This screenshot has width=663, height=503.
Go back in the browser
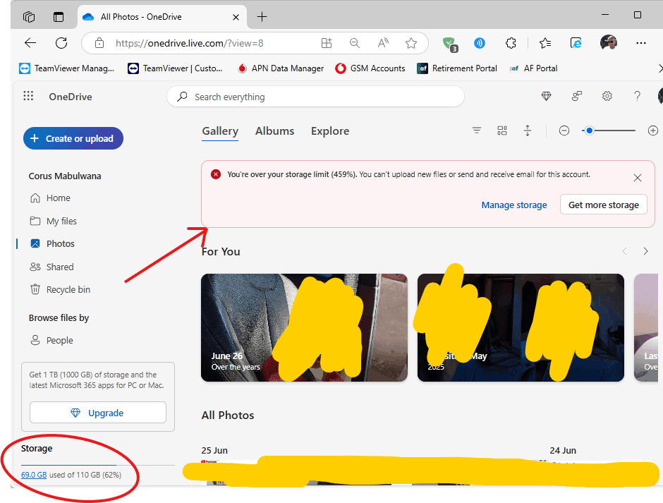(30, 43)
